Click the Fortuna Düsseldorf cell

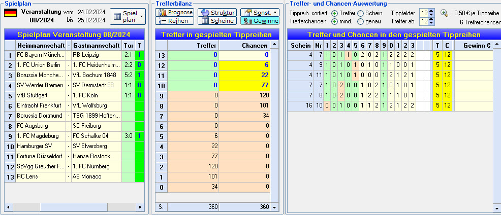click(x=41, y=156)
